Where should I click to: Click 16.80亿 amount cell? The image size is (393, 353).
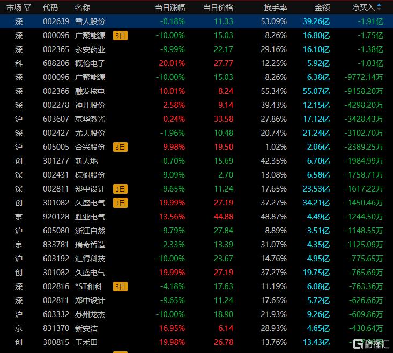click(316, 35)
